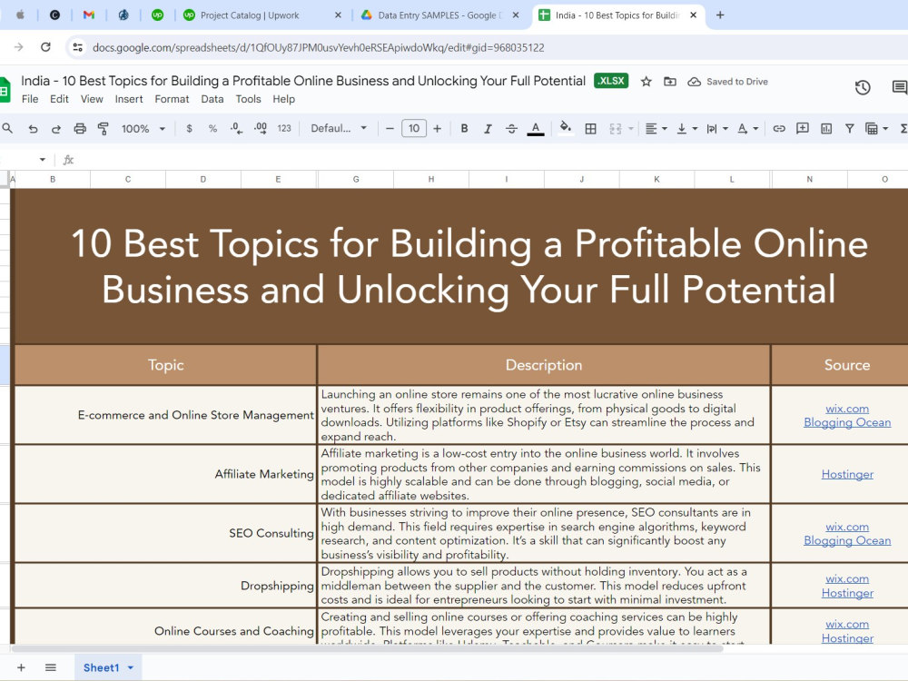
Task: Switch to Project Catalog Upwork tab
Action: point(250,15)
